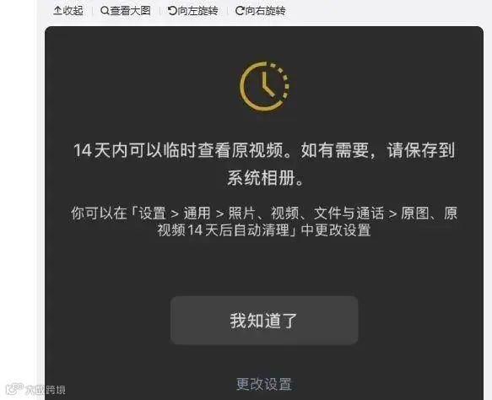
Task: Click the heading line starting with 14天内可以临时查看原视频
Action: click(264, 150)
